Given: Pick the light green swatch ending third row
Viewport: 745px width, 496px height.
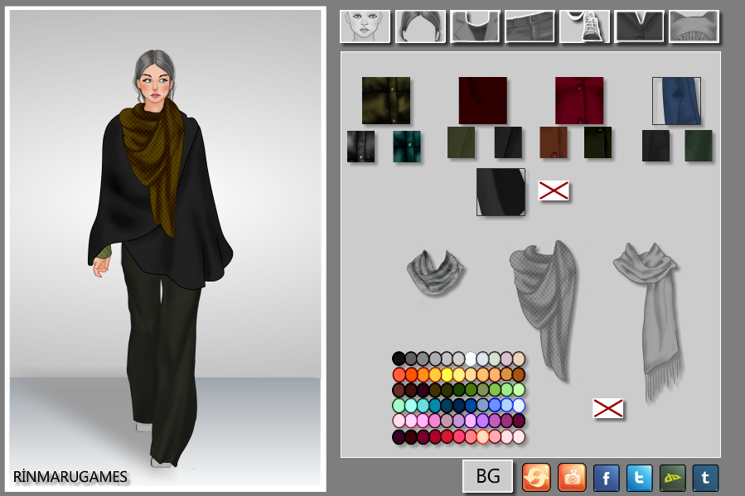Looking at the screenshot, I should pyautogui.click(x=519, y=390).
